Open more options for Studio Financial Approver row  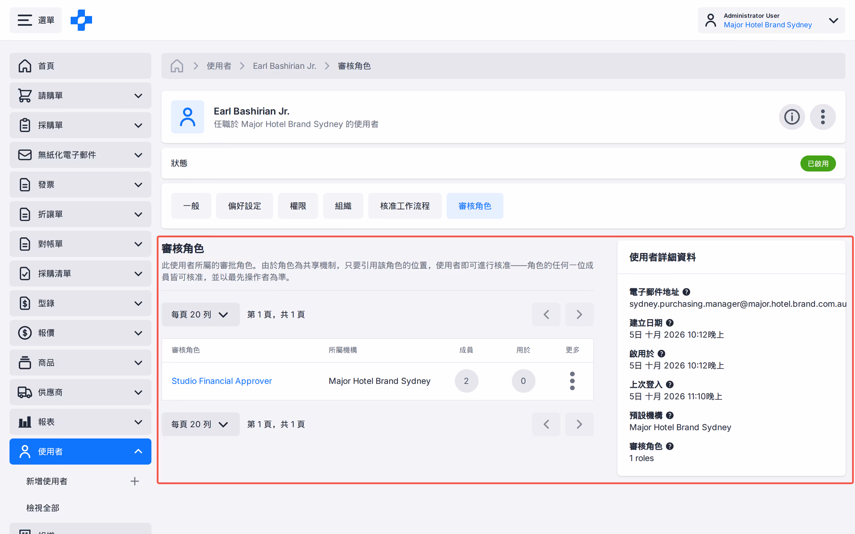click(x=572, y=381)
